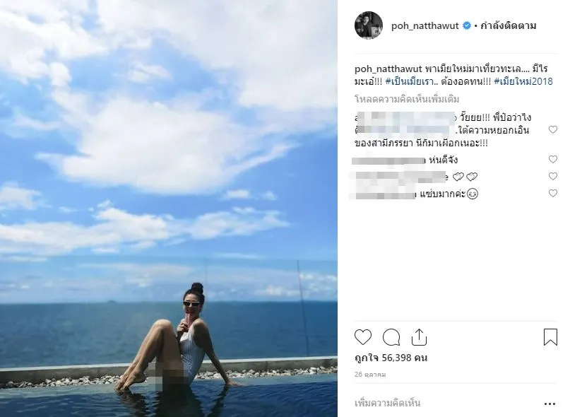
Task: Share the post via share icon
Action: click(x=419, y=337)
